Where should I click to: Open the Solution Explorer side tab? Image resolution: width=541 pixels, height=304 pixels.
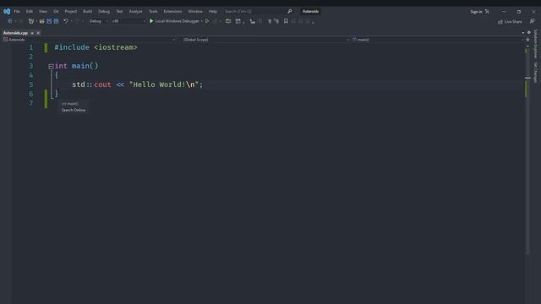click(535, 44)
